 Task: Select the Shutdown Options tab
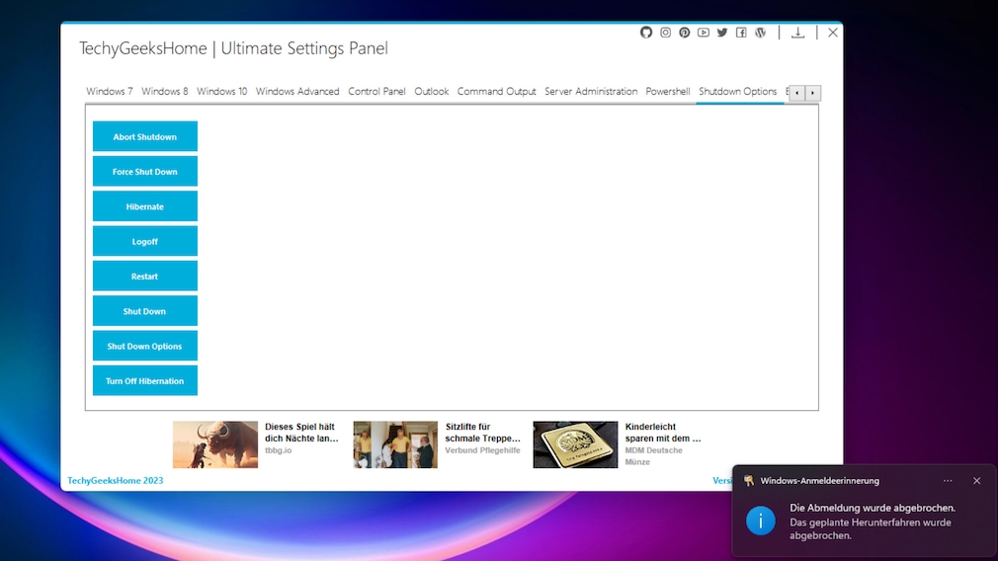click(x=738, y=92)
